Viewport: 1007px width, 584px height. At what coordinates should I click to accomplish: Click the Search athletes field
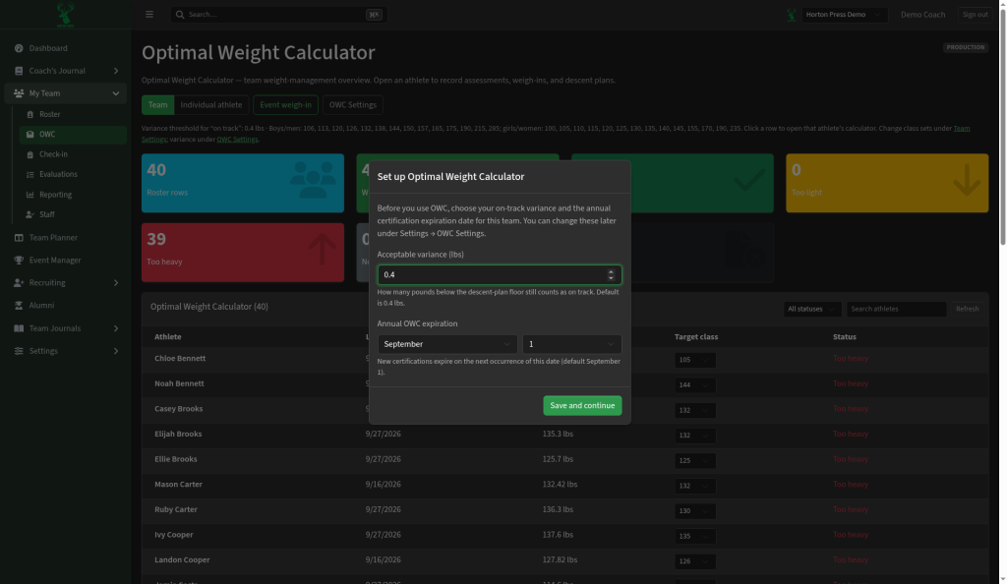pos(896,309)
